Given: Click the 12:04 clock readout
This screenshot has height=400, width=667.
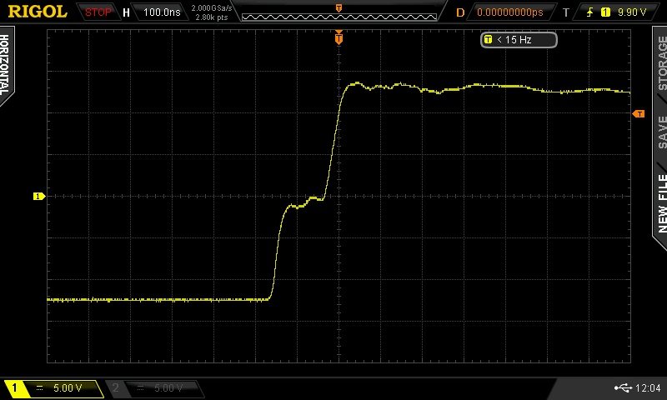Looking at the screenshot, I should (x=648, y=387).
